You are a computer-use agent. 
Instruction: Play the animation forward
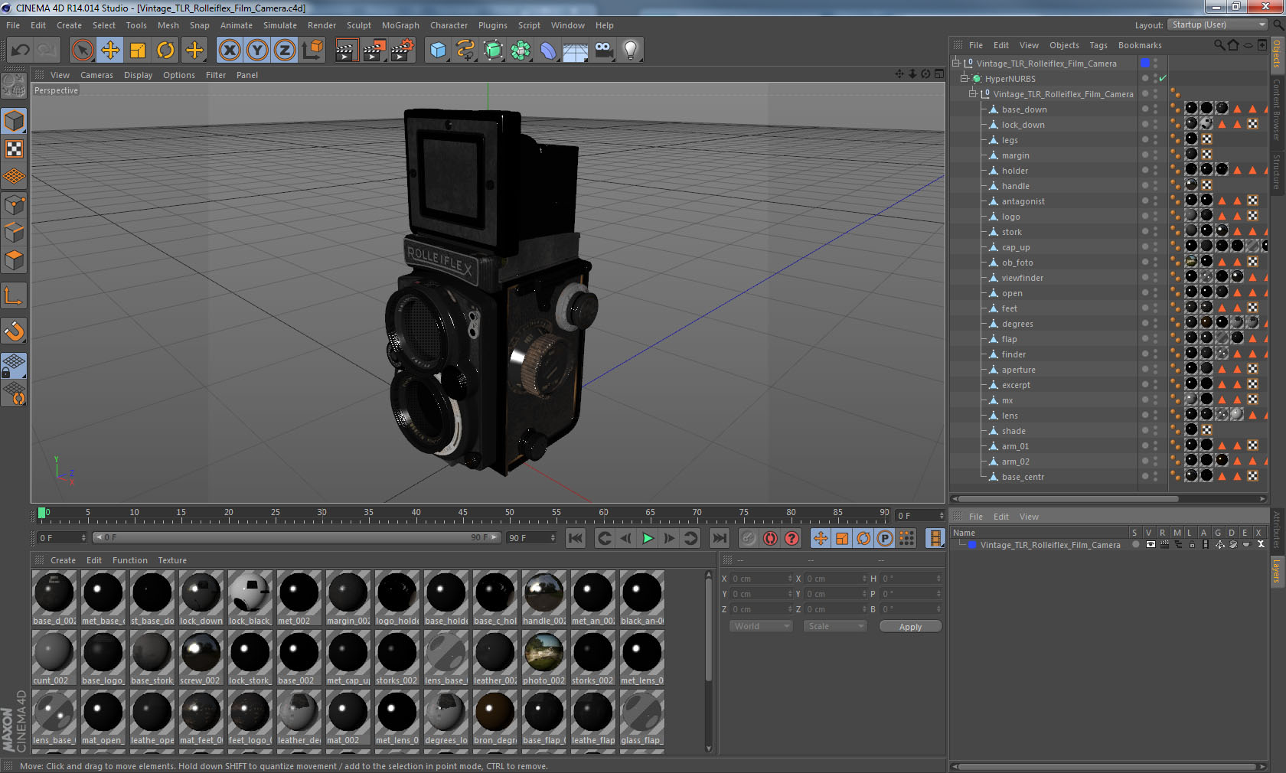click(x=648, y=538)
